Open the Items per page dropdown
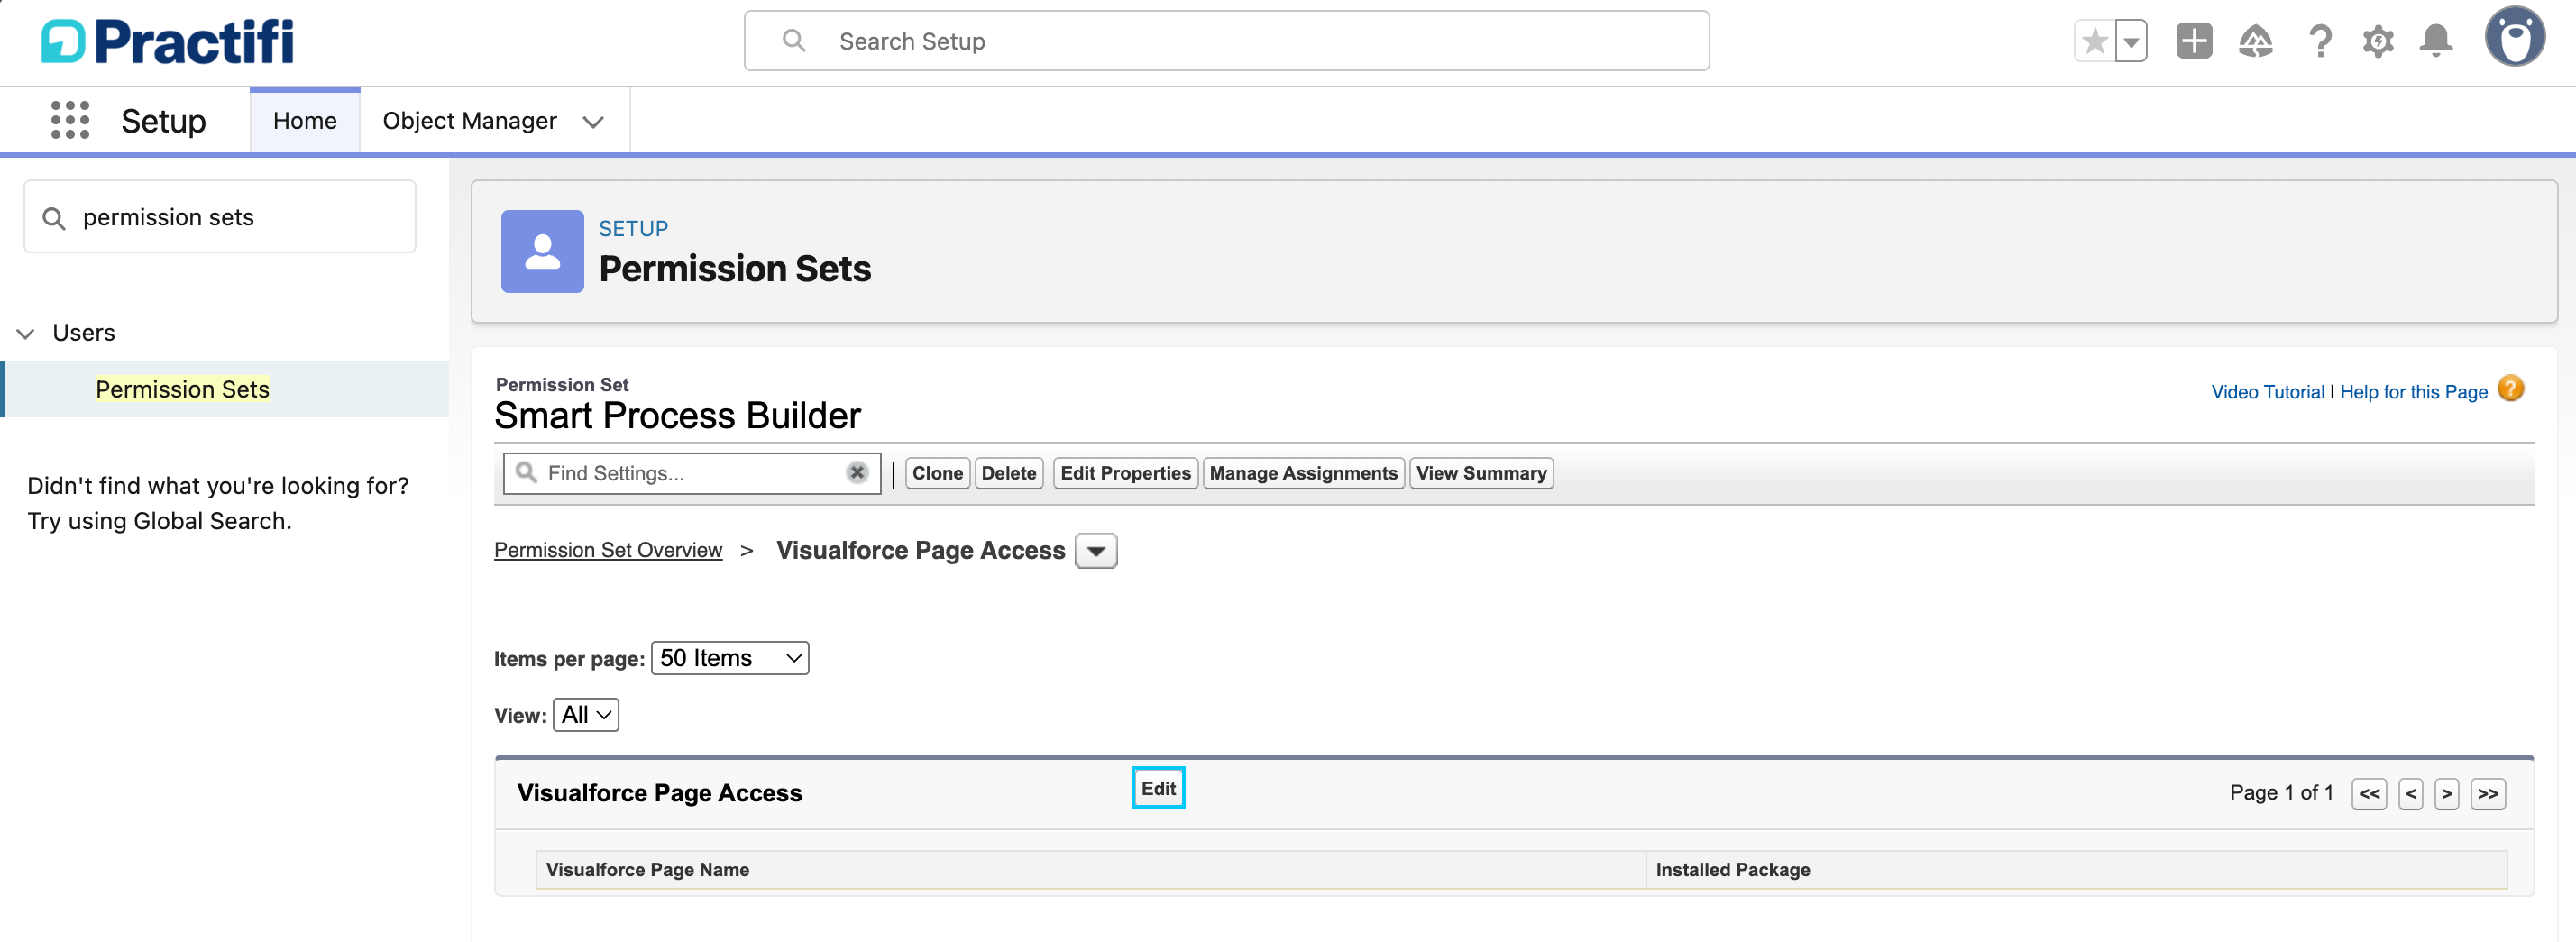This screenshot has width=2576, height=942. [x=730, y=658]
